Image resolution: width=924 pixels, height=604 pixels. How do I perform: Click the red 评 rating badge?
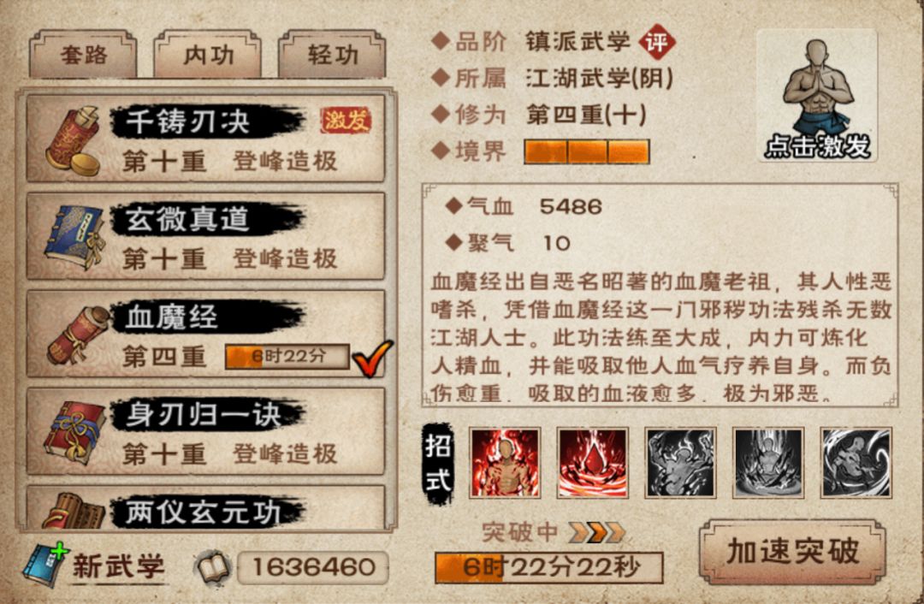pos(657,42)
